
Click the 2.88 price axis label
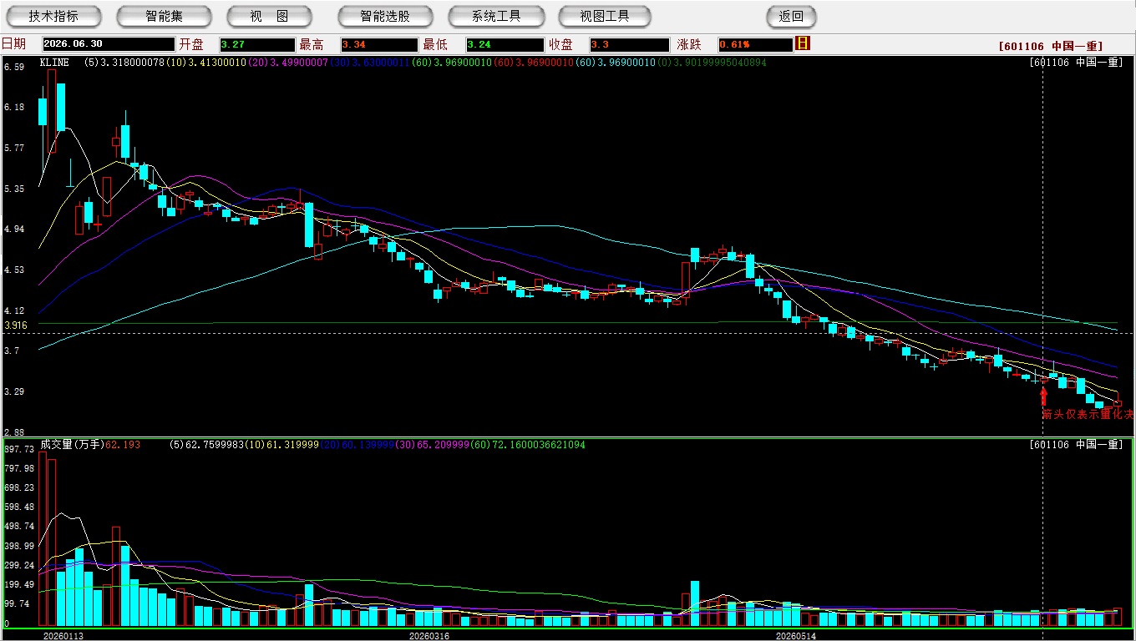coord(13,432)
